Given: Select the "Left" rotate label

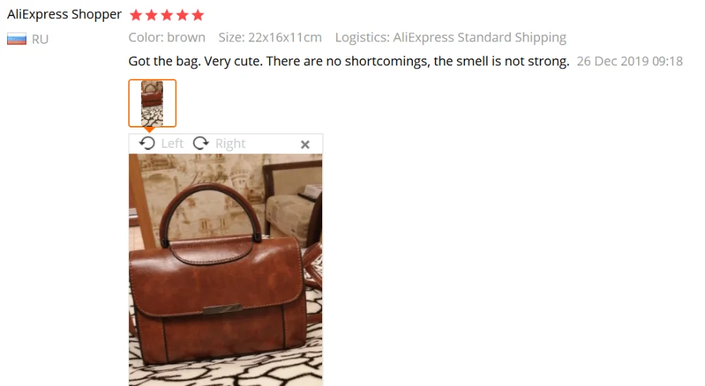Looking at the screenshot, I should [x=172, y=144].
